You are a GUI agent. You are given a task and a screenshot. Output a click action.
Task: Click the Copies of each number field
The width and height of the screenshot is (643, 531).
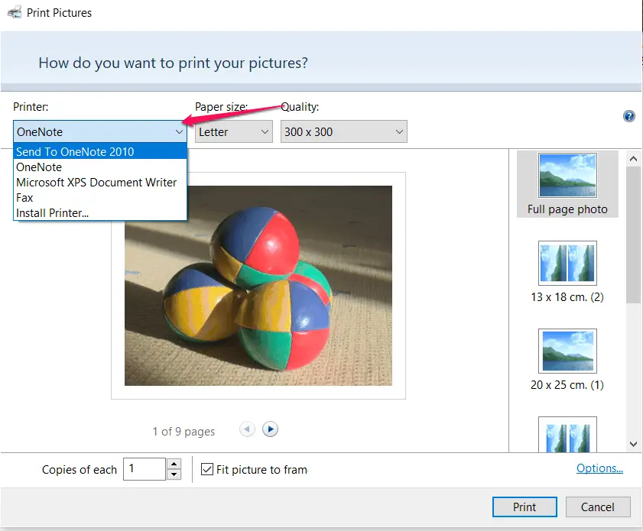point(145,469)
